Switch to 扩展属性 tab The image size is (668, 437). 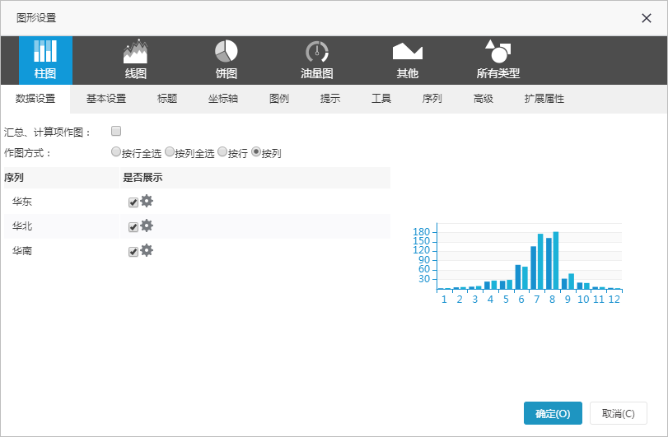click(544, 99)
